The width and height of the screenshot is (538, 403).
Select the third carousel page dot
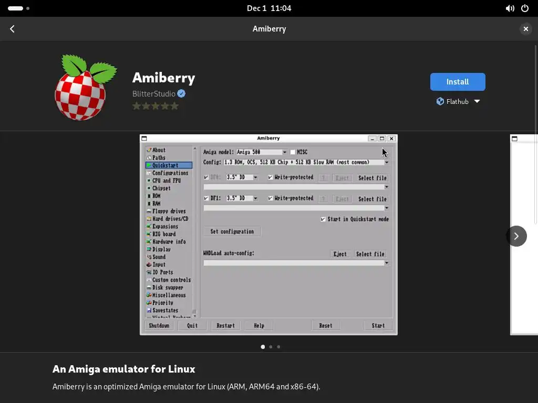[x=278, y=347]
